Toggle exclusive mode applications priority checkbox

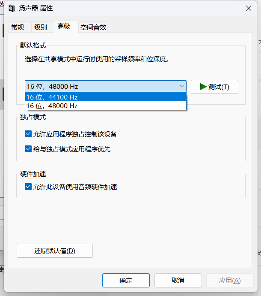pyautogui.click(x=28, y=149)
